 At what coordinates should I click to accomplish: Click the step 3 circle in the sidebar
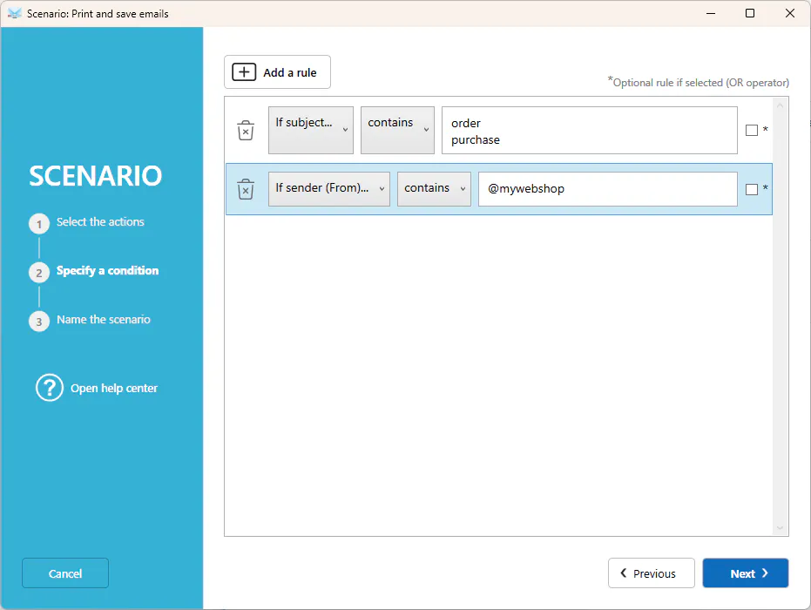(x=39, y=322)
